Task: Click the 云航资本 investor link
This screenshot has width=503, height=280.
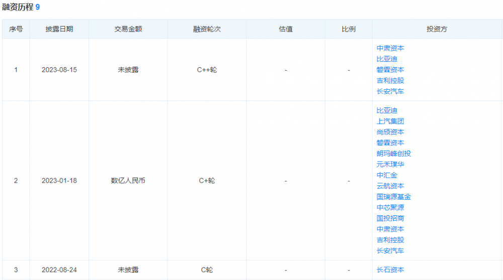Action: click(x=390, y=186)
